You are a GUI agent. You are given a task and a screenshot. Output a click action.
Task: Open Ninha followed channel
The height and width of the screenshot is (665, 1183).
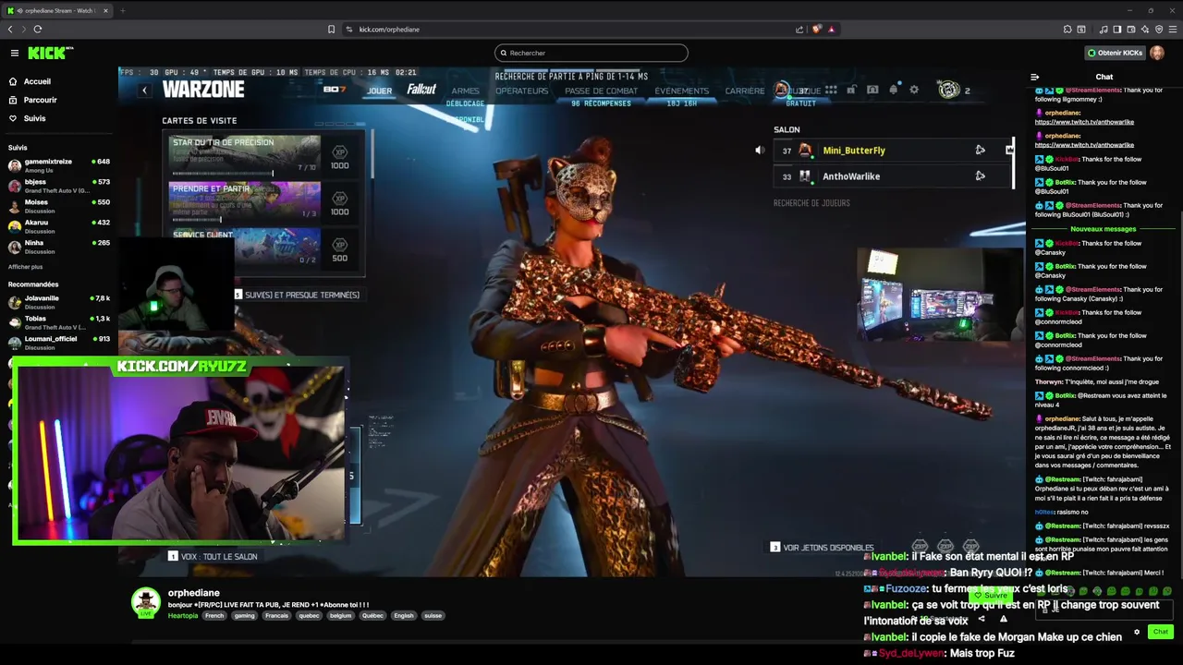(58, 247)
